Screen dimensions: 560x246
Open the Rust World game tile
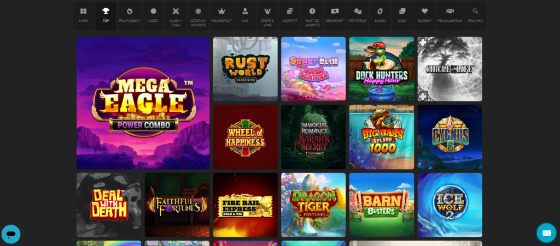(245, 69)
